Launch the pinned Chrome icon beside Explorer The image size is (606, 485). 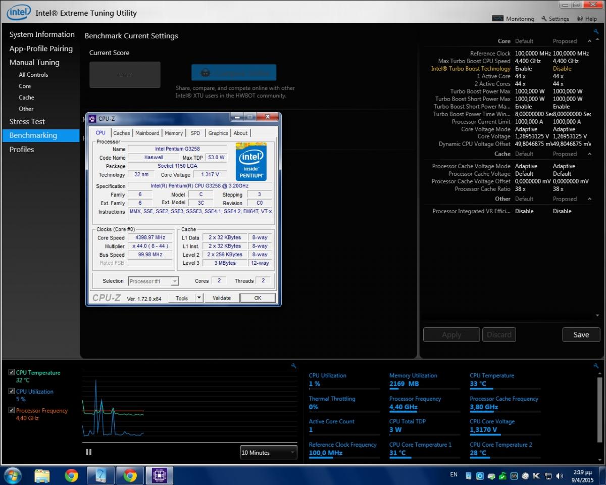71,475
